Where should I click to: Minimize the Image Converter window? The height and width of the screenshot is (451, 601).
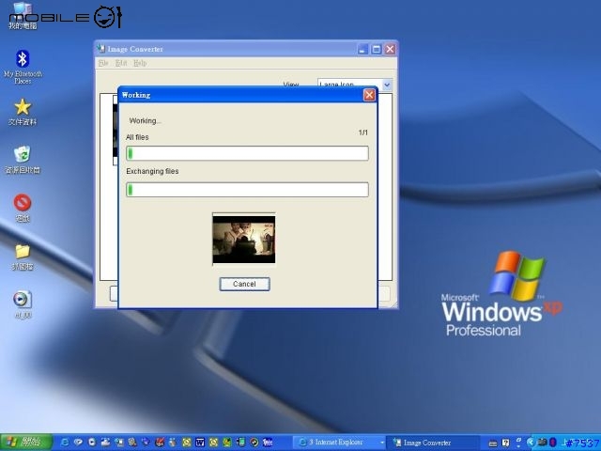tap(362, 49)
